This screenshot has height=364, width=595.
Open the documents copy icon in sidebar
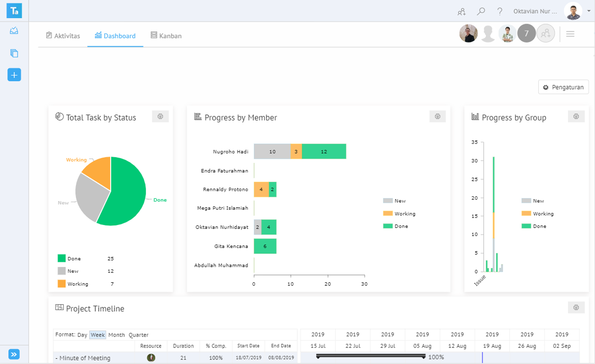14,53
